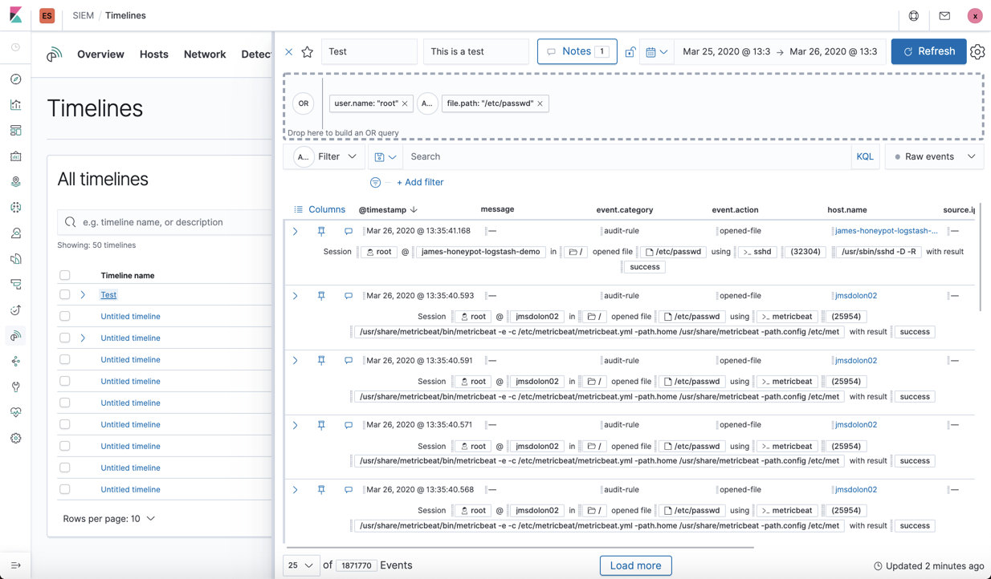Viewport: 991px width, 579px height.
Task: Sort by the @timestamp column header
Action: (388, 210)
